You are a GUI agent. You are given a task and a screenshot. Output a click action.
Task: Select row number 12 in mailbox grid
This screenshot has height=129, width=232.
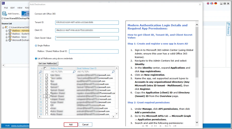pyautogui.click(x=40, y=108)
